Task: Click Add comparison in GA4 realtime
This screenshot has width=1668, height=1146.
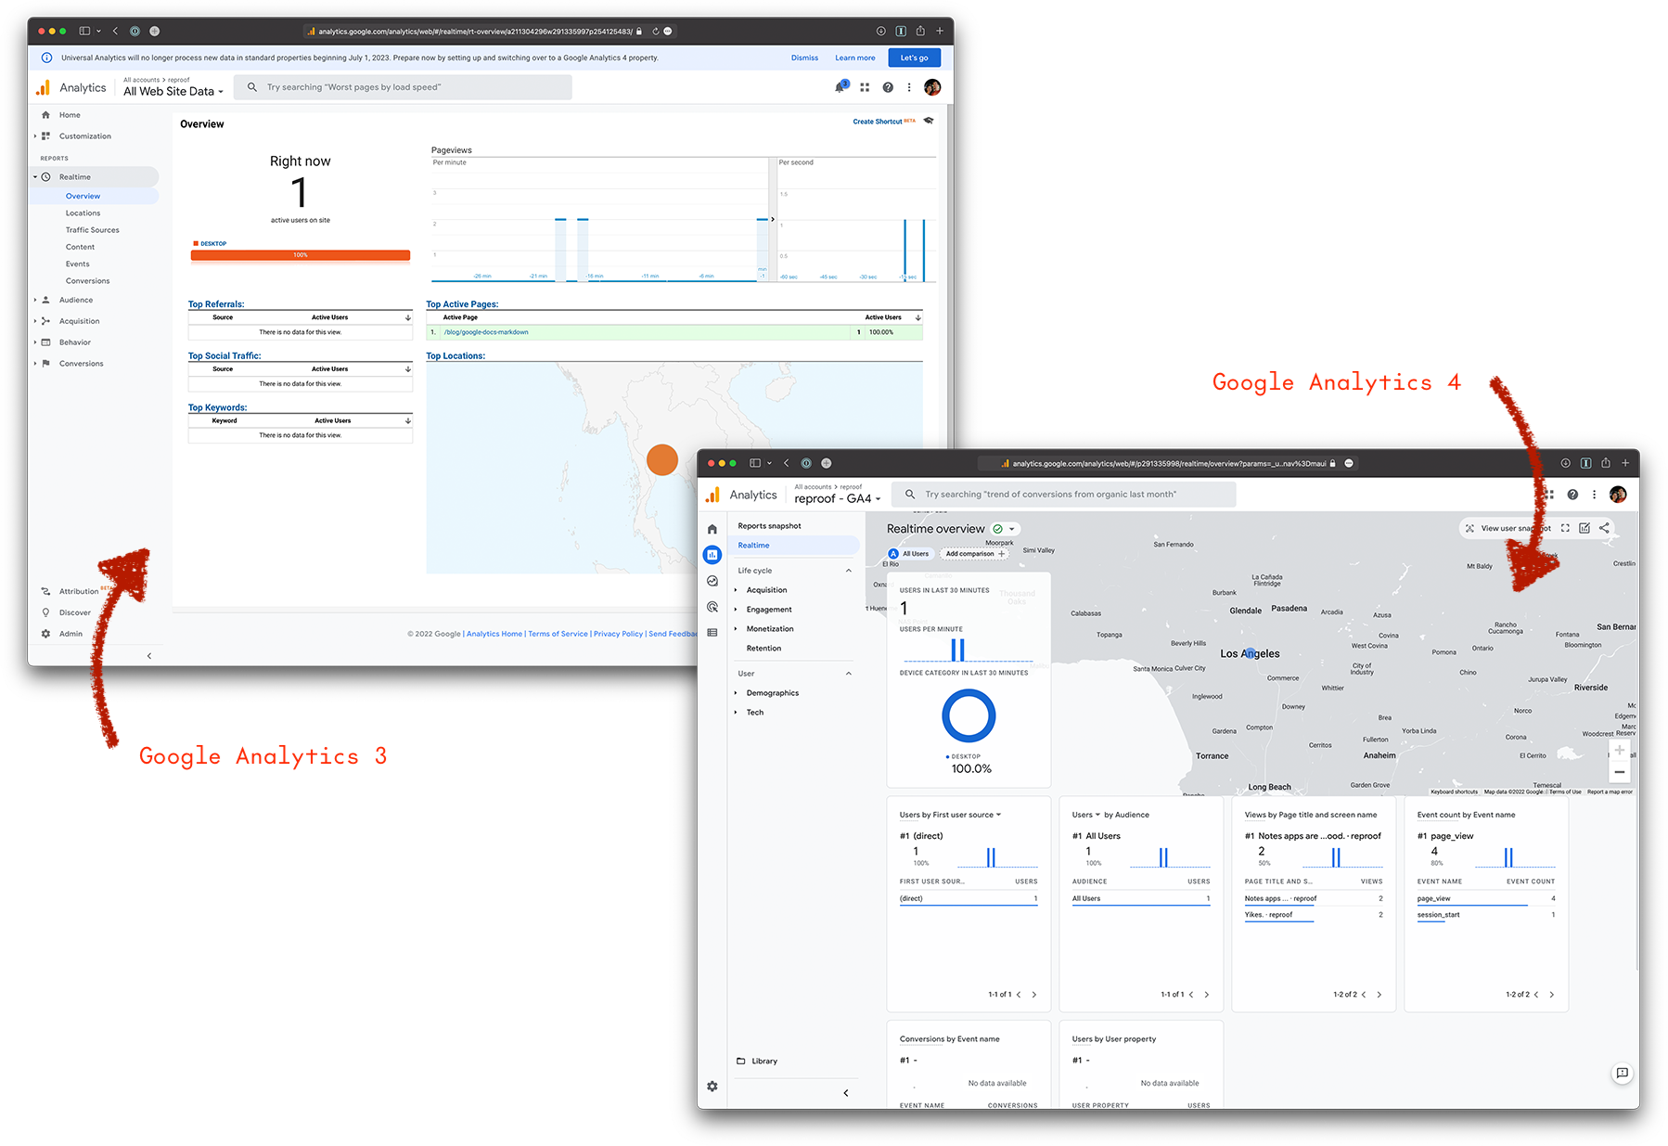Action: (974, 554)
